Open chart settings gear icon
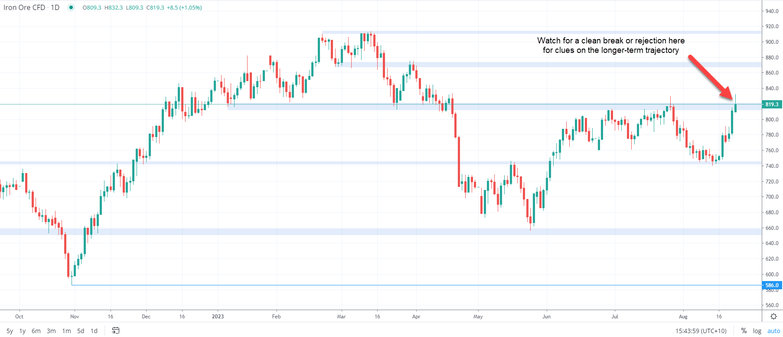 point(773,316)
